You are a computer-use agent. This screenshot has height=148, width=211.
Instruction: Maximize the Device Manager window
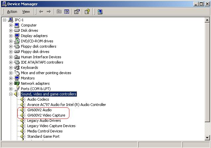point(201,4)
